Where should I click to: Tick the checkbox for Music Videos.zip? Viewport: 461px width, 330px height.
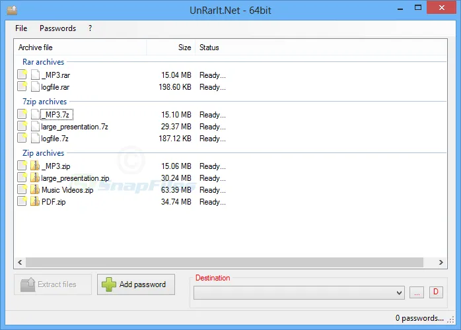pyautogui.click(x=22, y=189)
